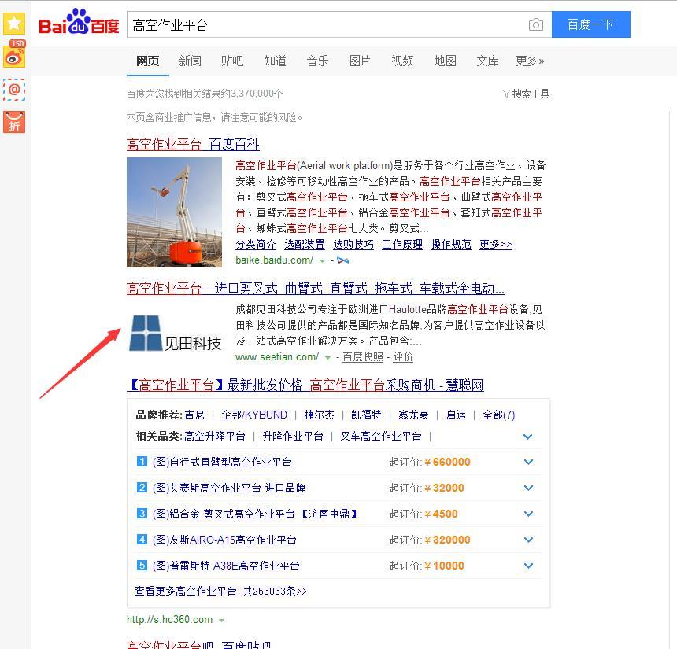Click the 百度一下 search button
The image size is (677, 649).
coord(590,24)
